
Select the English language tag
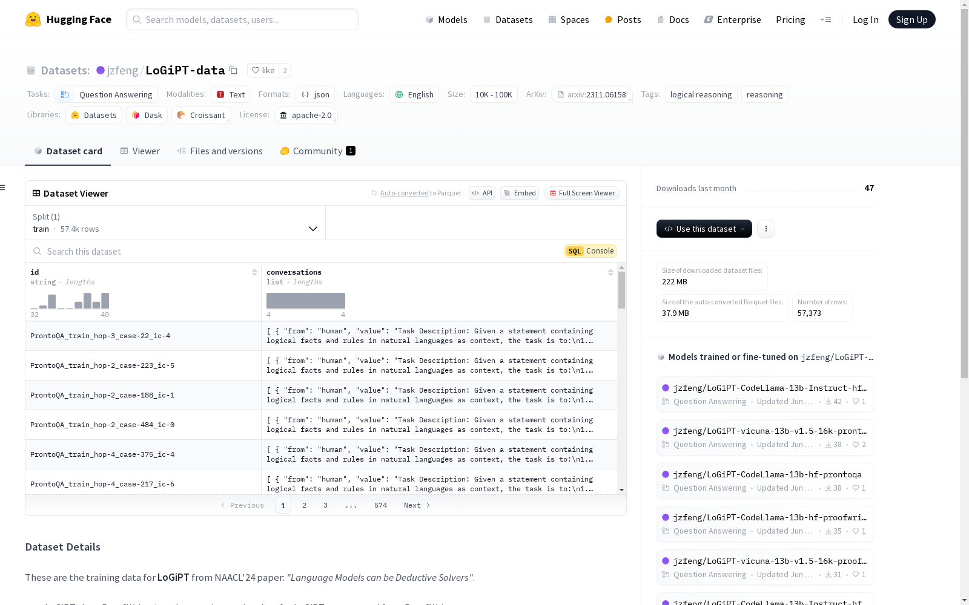pos(415,94)
